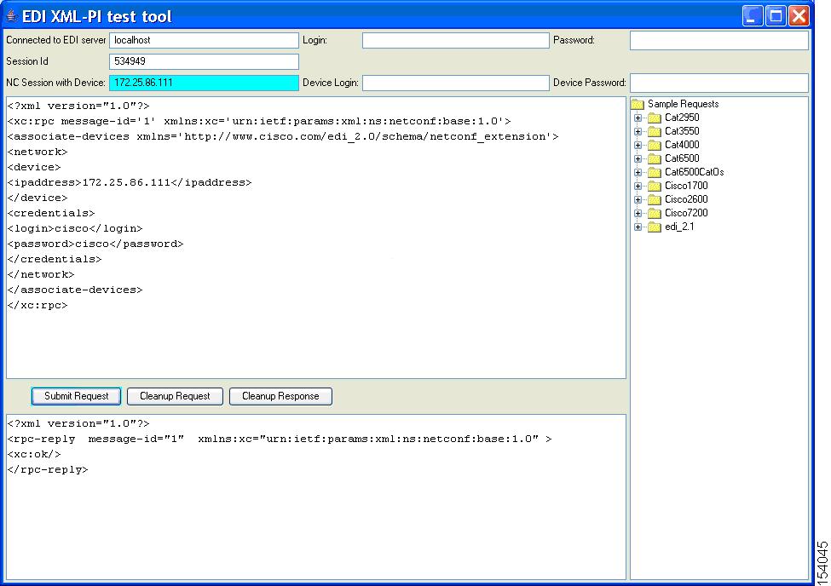Expand the Cat3550 tree node
The image size is (831, 586).
pyautogui.click(x=638, y=131)
